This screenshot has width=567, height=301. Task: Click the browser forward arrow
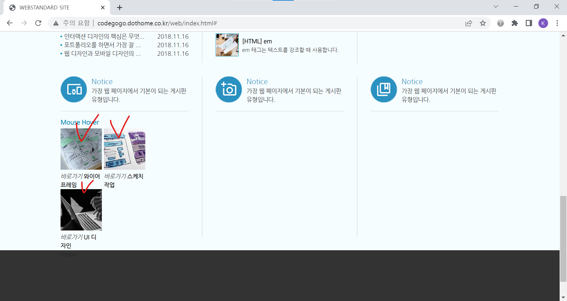tap(24, 23)
